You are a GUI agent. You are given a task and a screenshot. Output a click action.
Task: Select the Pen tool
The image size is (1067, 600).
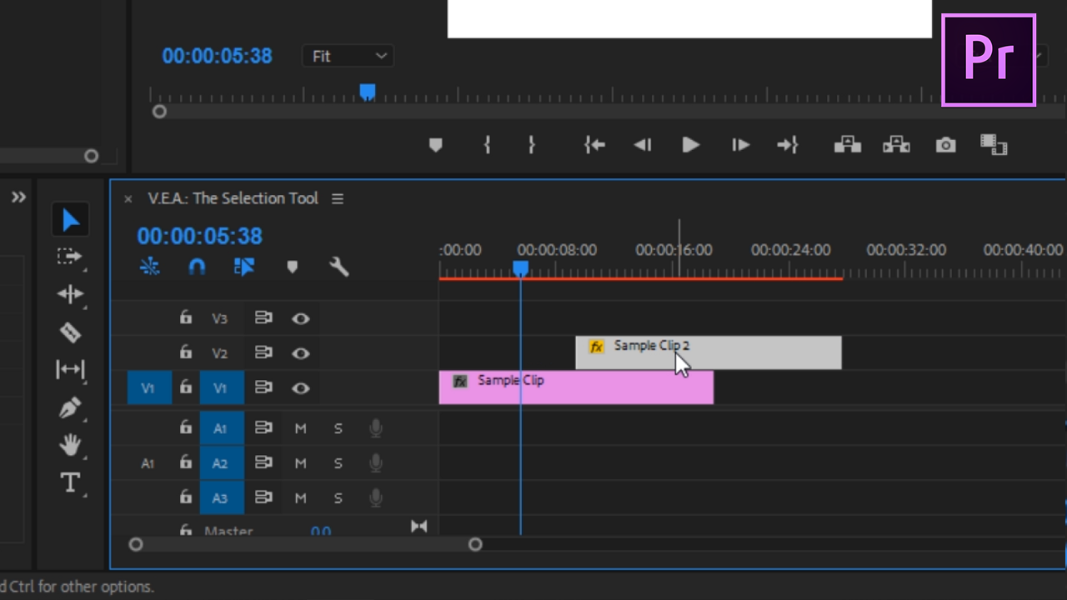click(x=70, y=408)
